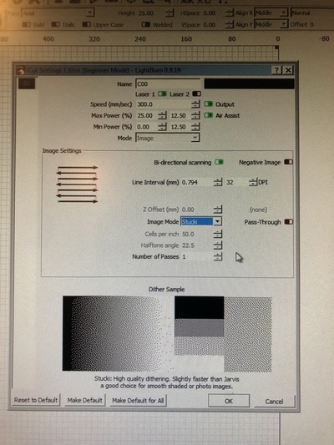Click Make Default for All button
334x445 pixels.
[x=138, y=401]
